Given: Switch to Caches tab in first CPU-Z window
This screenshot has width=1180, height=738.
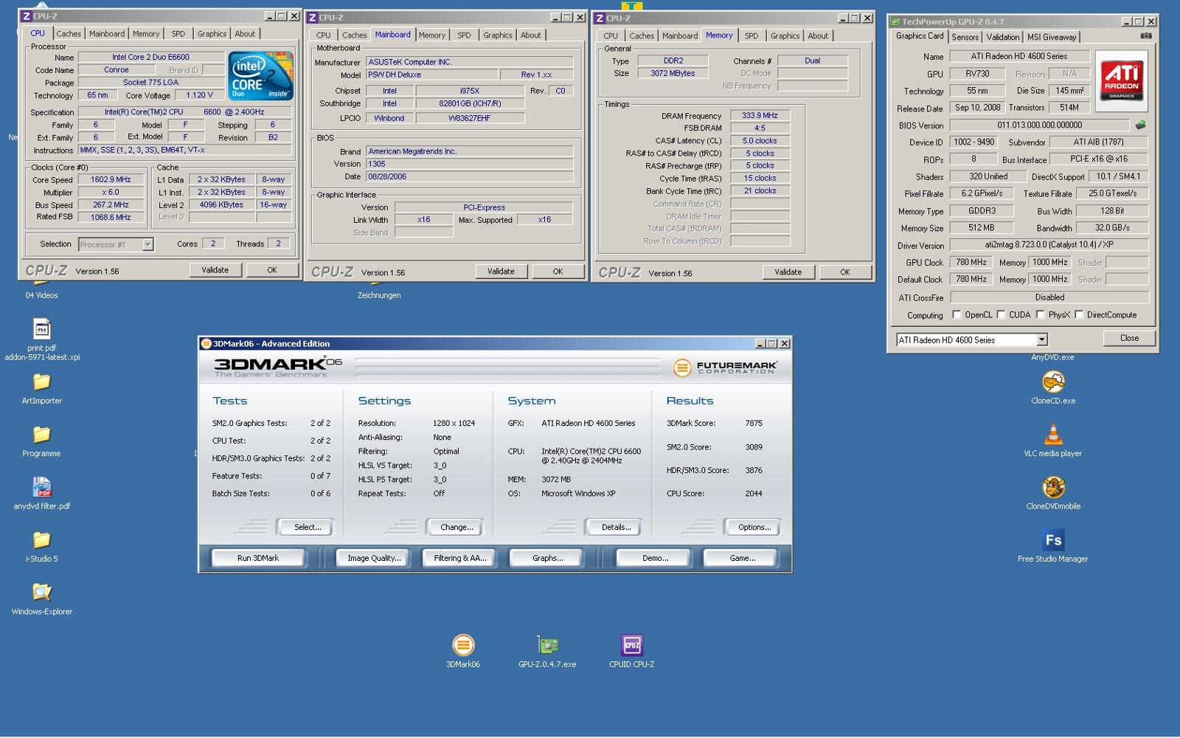Looking at the screenshot, I should [69, 34].
